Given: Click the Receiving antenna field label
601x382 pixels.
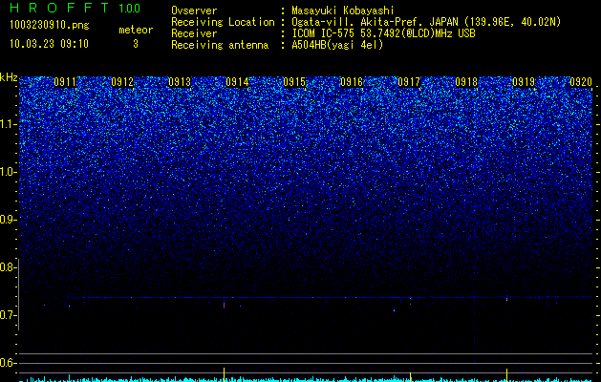Looking at the screenshot, I should 220,45.
